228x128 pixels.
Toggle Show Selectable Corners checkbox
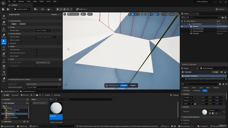tap(37, 53)
